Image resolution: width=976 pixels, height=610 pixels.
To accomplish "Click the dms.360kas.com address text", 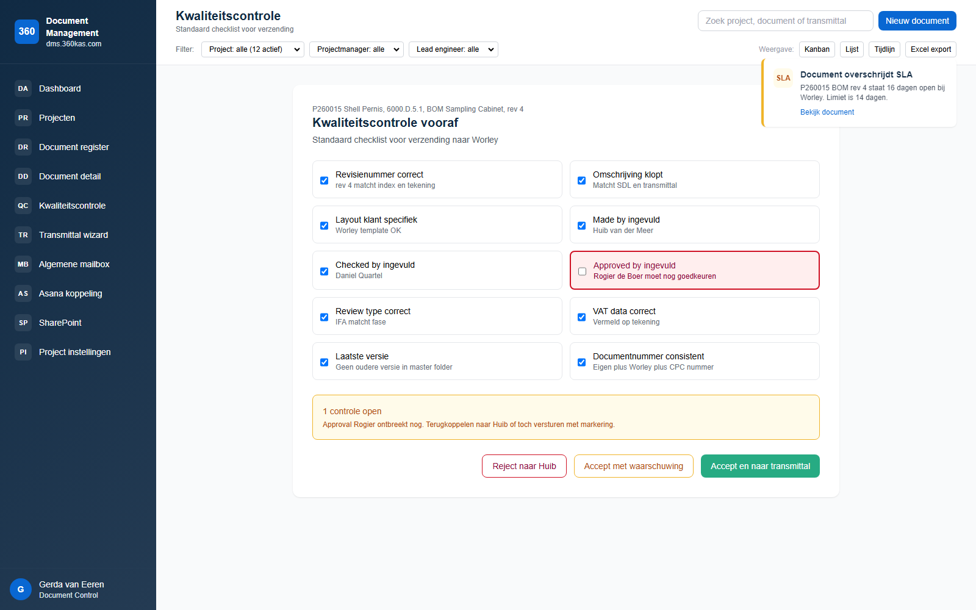I will coord(74,44).
